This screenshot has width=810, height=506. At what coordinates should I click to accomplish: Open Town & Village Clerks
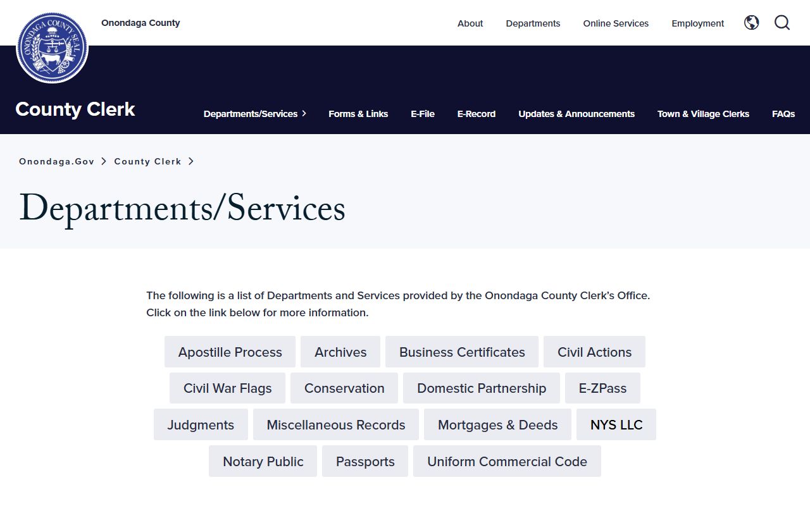(x=703, y=114)
